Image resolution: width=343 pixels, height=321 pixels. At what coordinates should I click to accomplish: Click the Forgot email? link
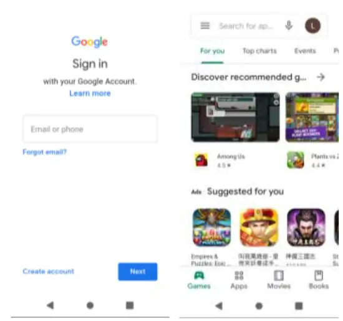pyautogui.click(x=44, y=151)
